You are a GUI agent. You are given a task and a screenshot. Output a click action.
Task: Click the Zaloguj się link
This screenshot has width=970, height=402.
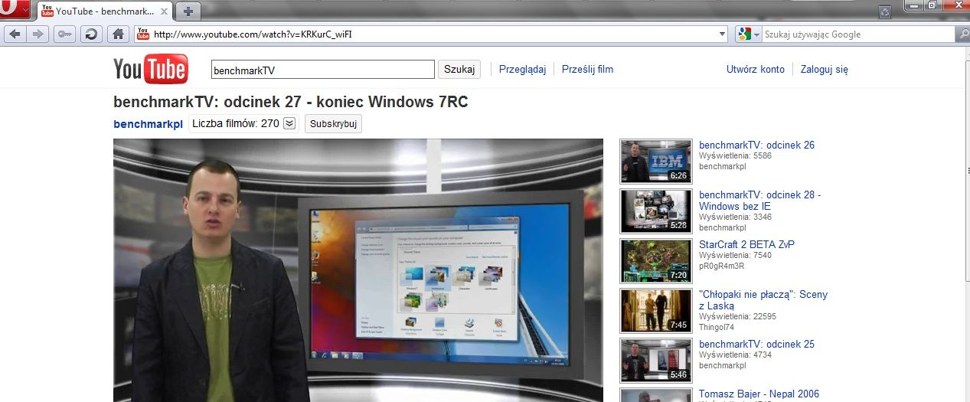point(825,70)
